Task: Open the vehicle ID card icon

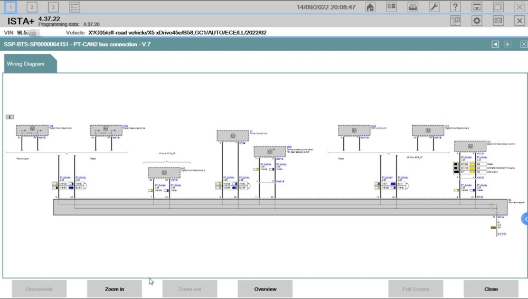Action: point(391,7)
